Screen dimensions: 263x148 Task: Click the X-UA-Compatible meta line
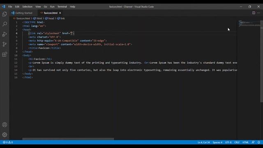click(x=67, y=41)
